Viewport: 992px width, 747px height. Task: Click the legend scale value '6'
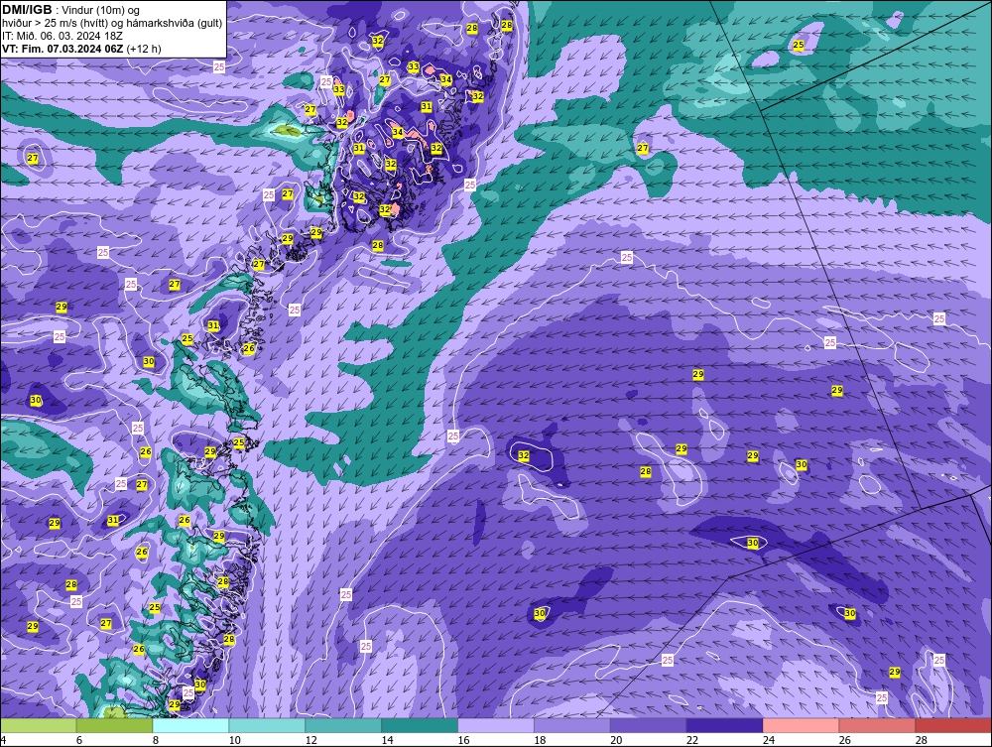pyautogui.click(x=79, y=740)
